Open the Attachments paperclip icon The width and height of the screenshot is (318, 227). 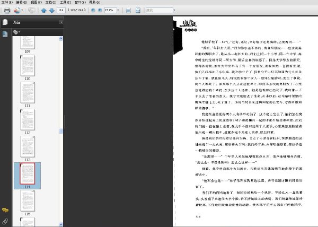[x=5, y=221]
